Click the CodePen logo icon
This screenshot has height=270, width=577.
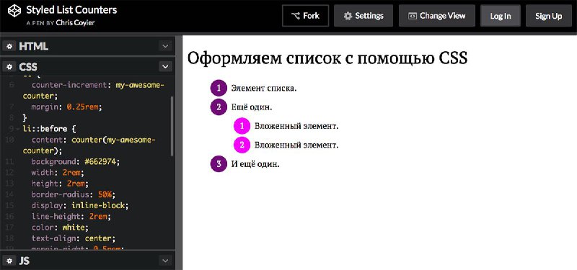coord(14,10)
